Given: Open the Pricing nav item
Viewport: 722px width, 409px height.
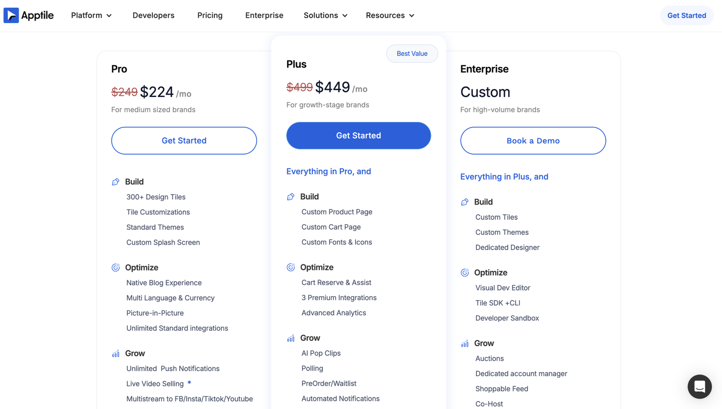Looking at the screenshot, I should (210, 15).
